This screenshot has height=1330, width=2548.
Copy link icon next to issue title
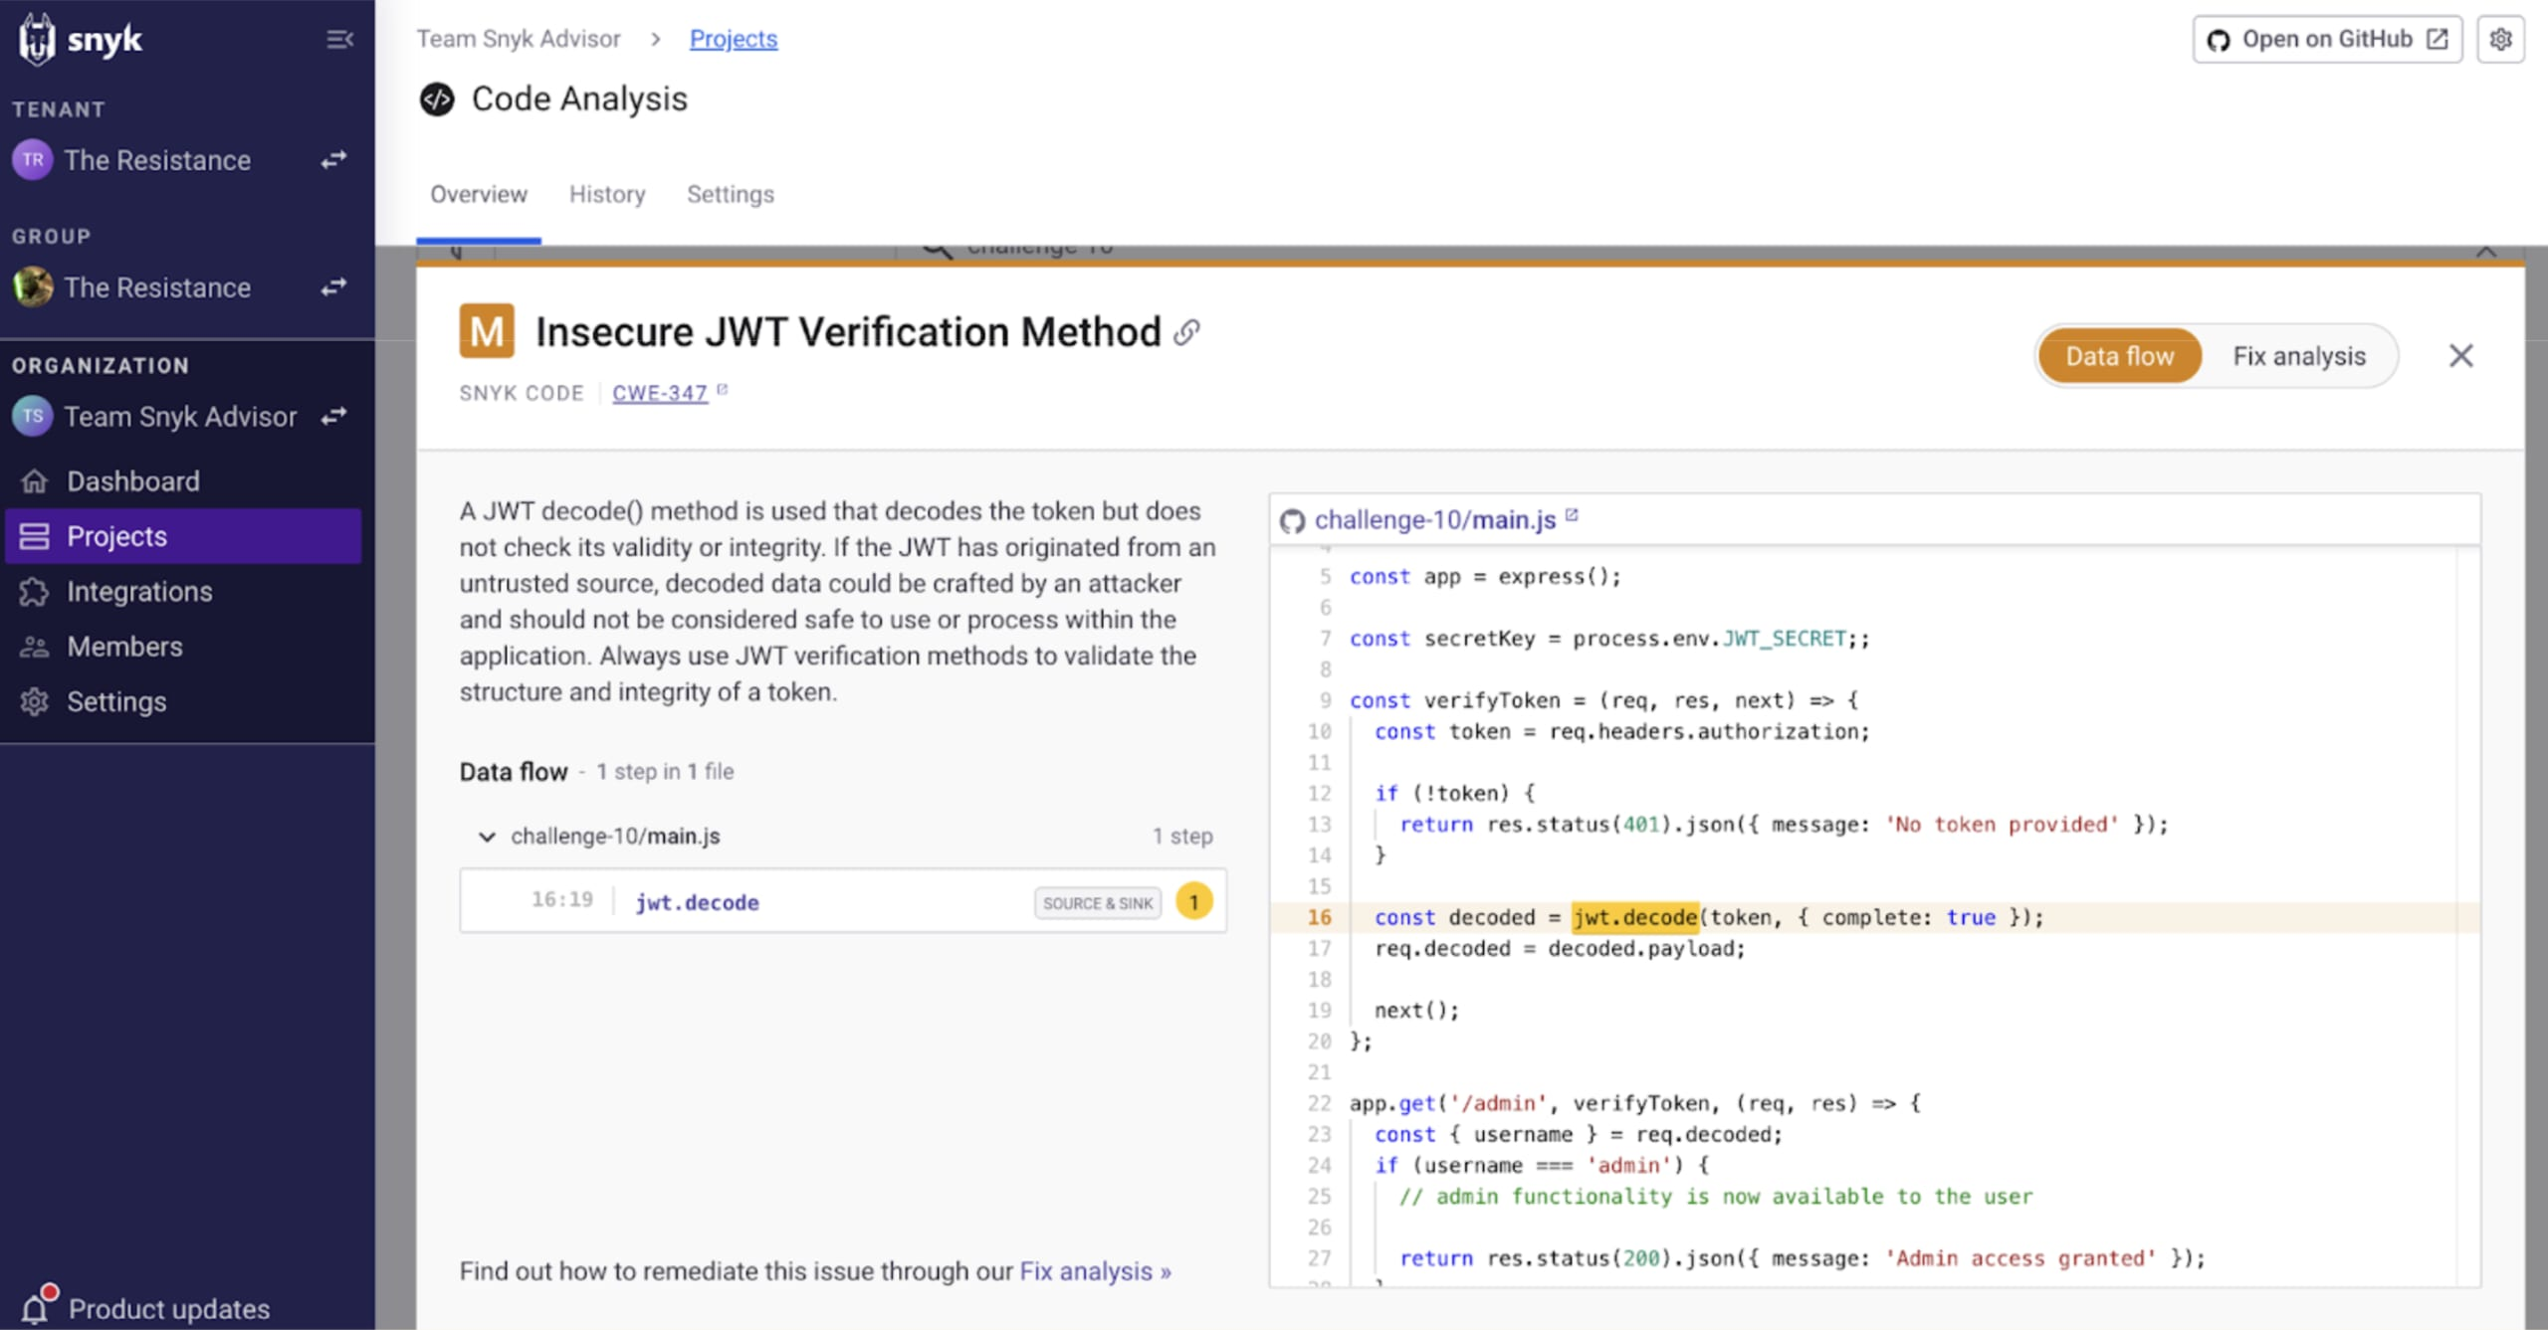pyautogui.click(x=1186, y=332)
